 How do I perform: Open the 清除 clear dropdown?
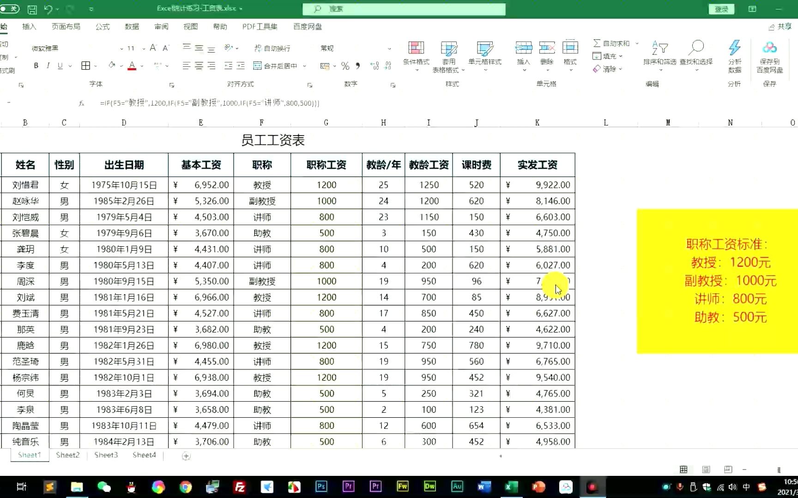click(x=608, y=69)
